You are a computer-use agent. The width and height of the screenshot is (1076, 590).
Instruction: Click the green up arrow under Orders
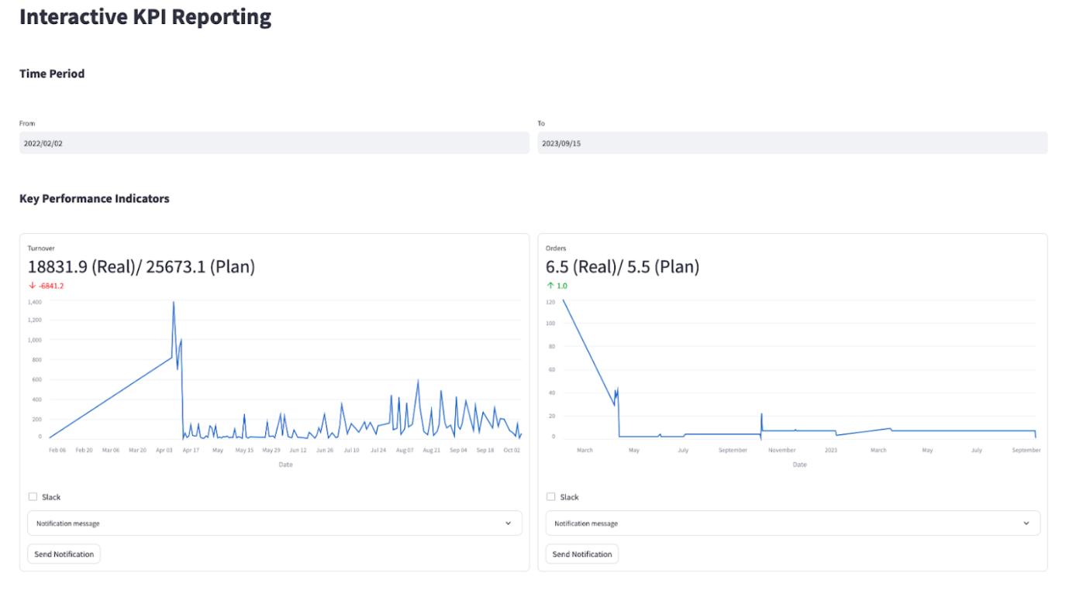click(550, 286)
